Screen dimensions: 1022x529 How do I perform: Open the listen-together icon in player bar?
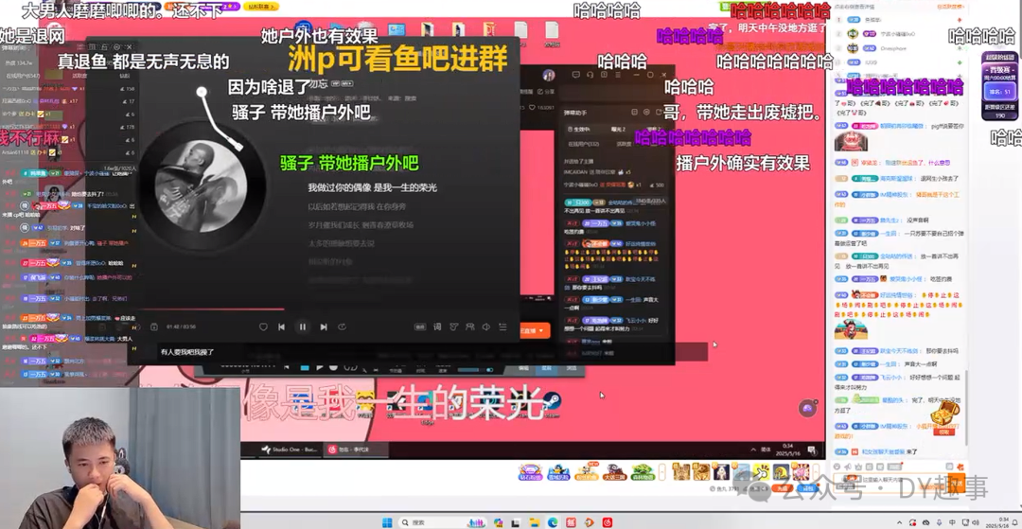(x=469, y=327)
